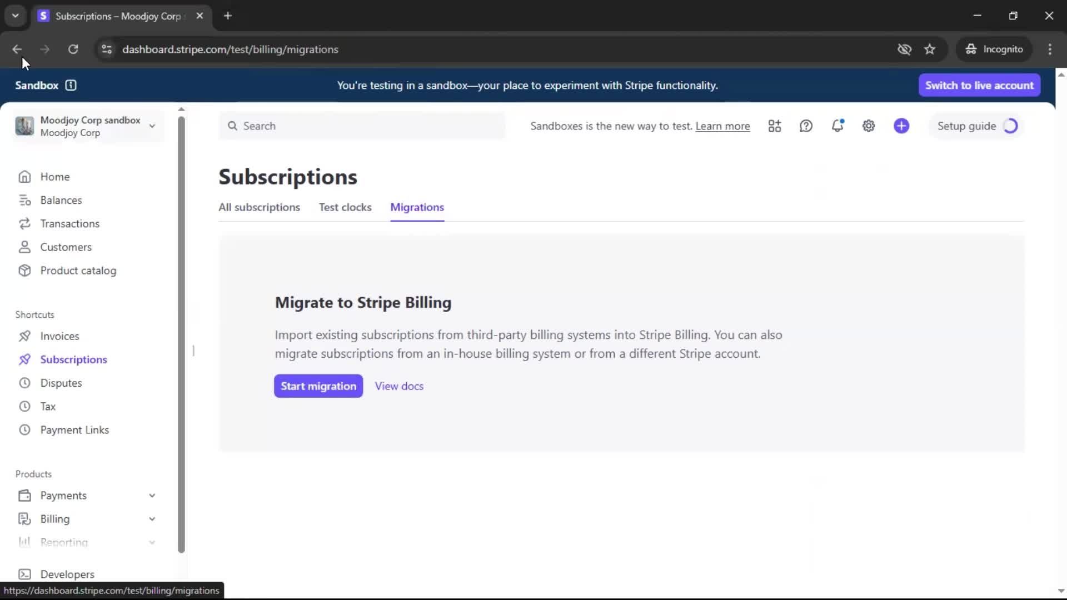The width and height of the screenshot is (1067, 600).
Task: Open the help question mark icon
Action: click(806, 126)
